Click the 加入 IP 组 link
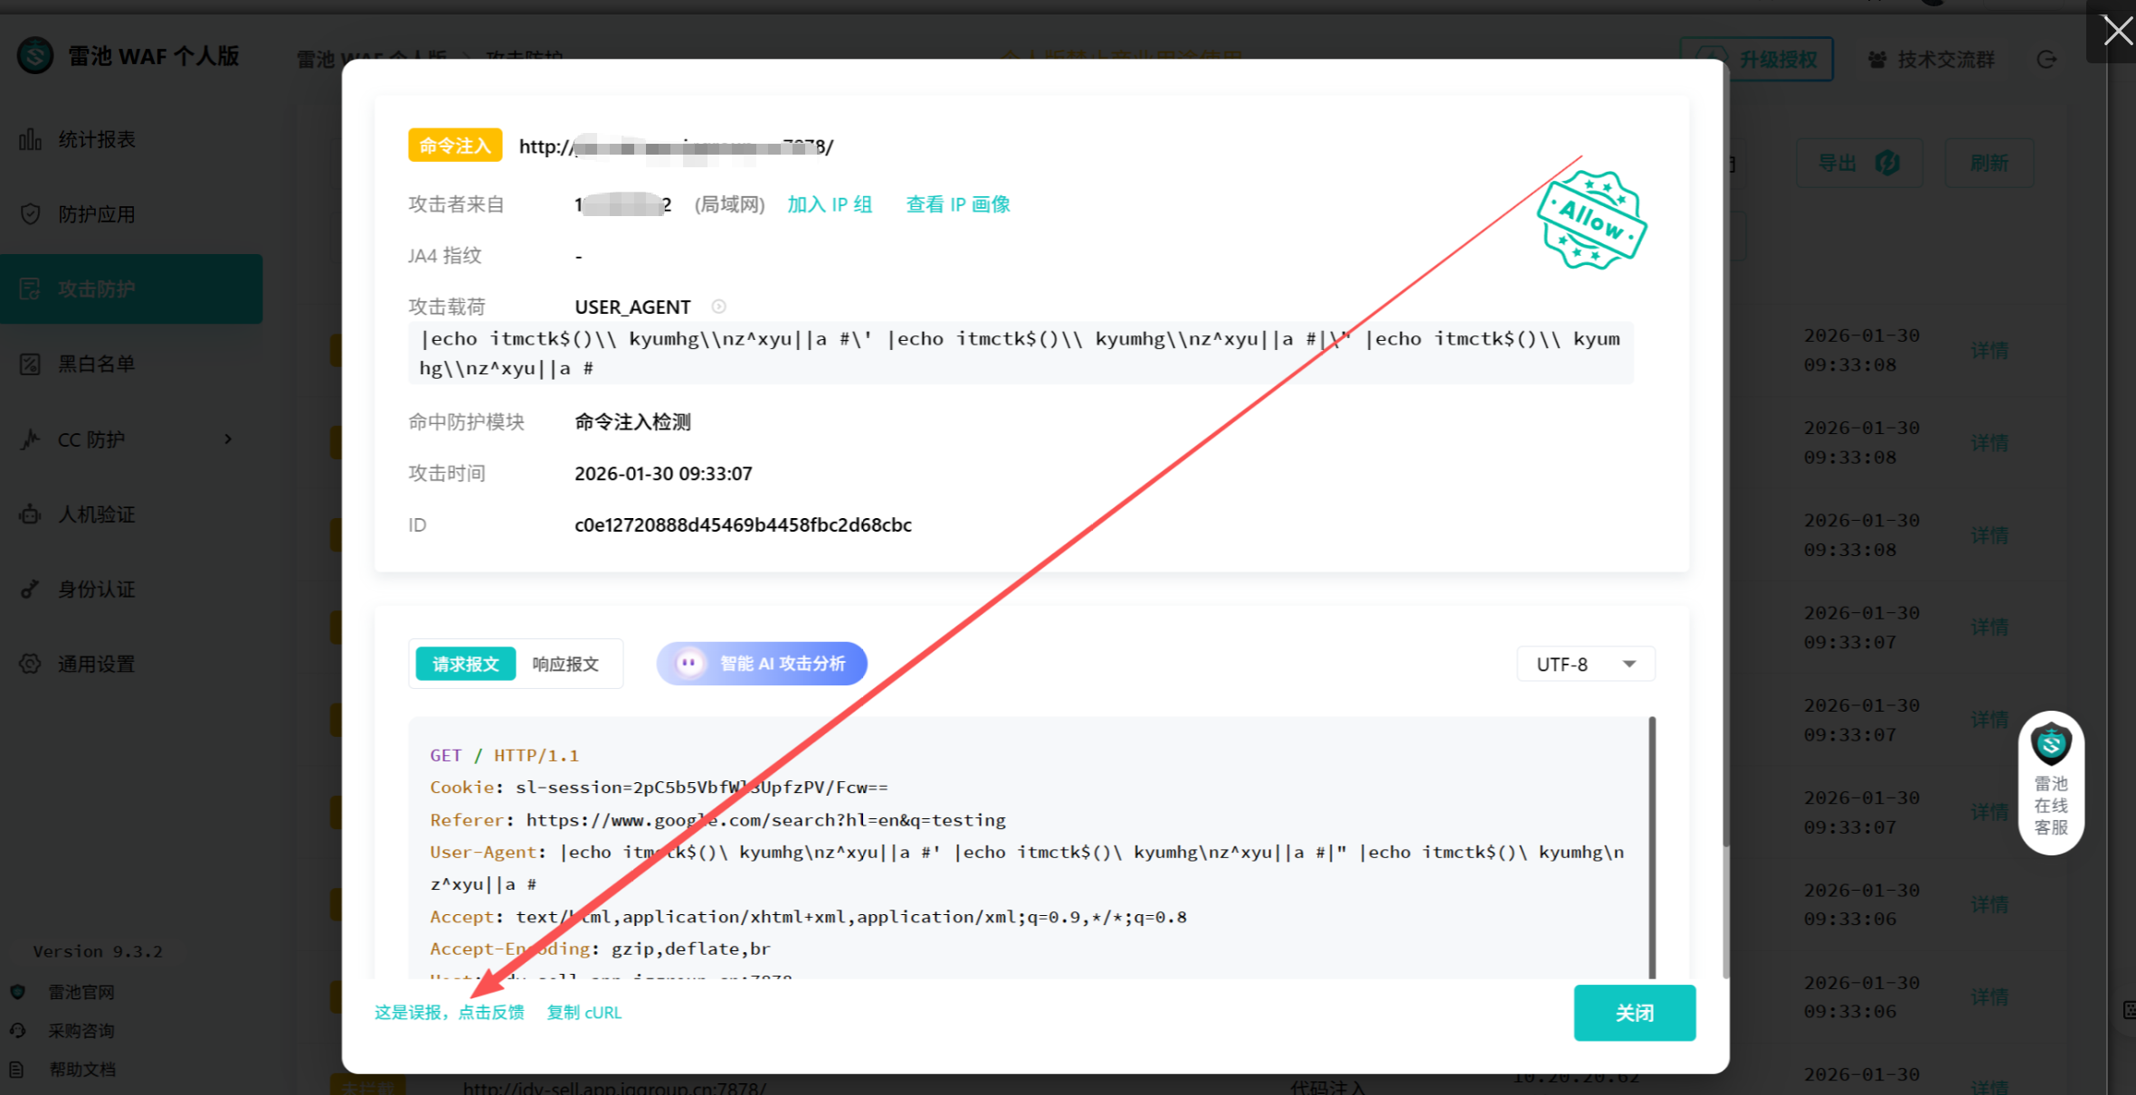 [x=829, y=204]
